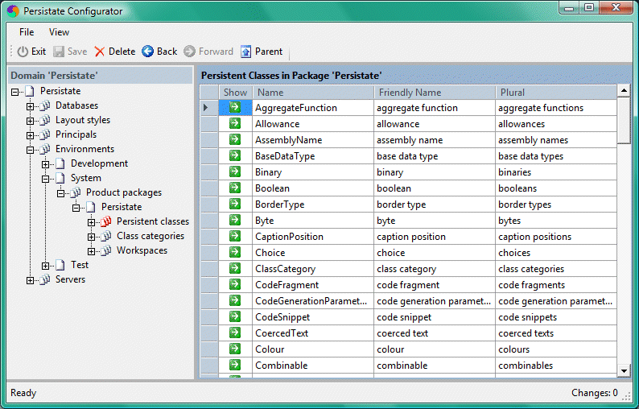Select the Class categories tree item
This screenshot has height=409, width=639.
coord(150,236)
